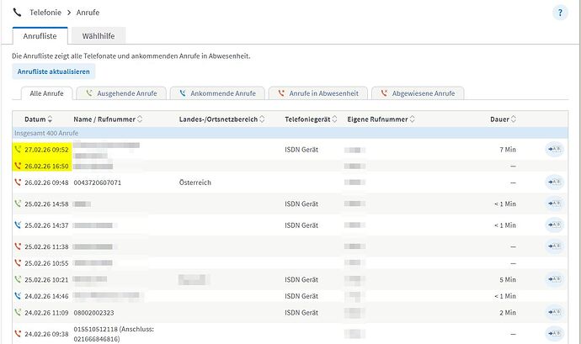581x344 pixels.
Task: Click outgoing call icon at 24.02.26 11:09
Action: (x=18, y=313)
